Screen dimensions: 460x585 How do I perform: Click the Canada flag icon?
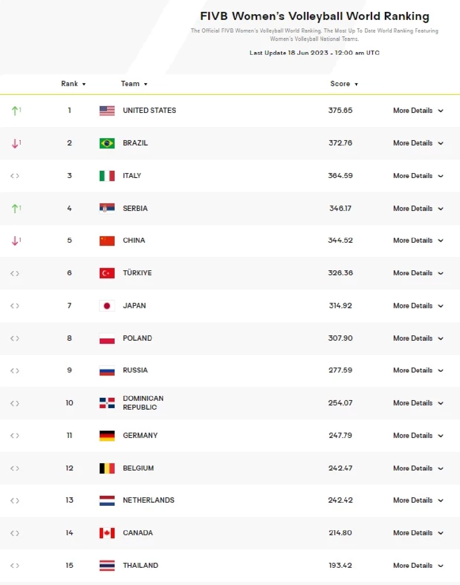pyautogui.click(x=107, y=533)
